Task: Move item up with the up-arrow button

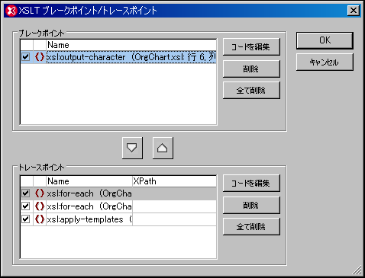Action: 163,148
